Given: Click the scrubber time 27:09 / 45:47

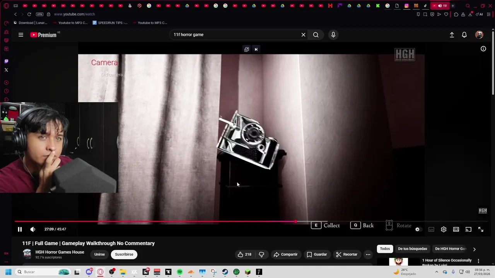Looking at the screenshot, I should tap(55, 229).
